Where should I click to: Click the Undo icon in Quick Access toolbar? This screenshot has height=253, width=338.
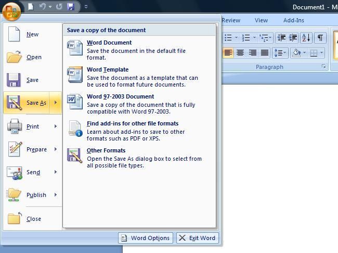[43, 7]
